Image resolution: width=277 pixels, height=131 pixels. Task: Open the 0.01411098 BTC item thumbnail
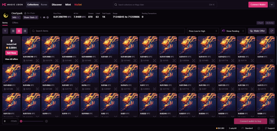coord(168,46)
